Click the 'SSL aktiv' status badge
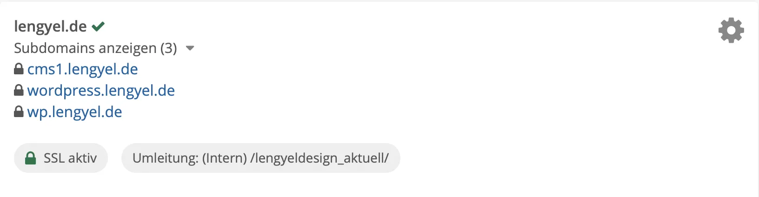 coord(61,158)
